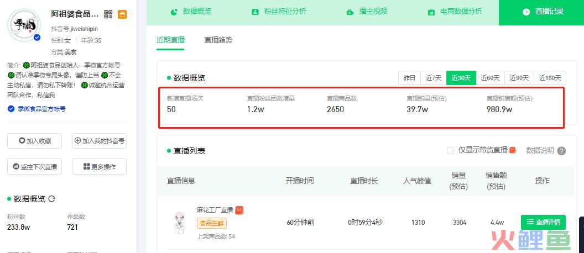Open the 电商数据分析 tab

tap(455, 12)
